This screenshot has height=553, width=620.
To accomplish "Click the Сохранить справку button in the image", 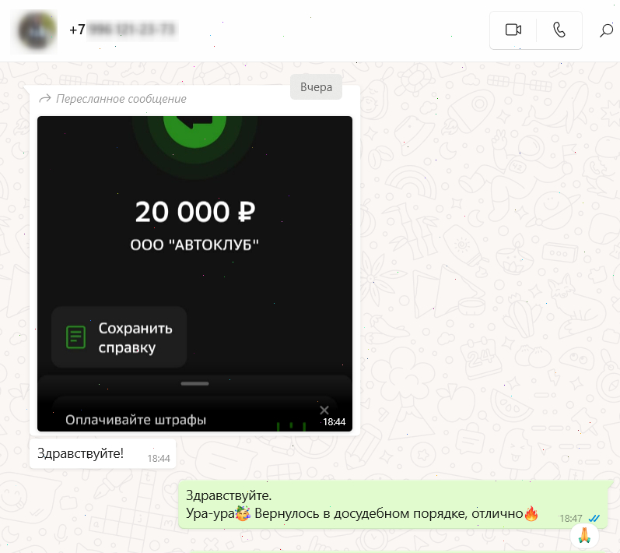I will click(119, 337).
